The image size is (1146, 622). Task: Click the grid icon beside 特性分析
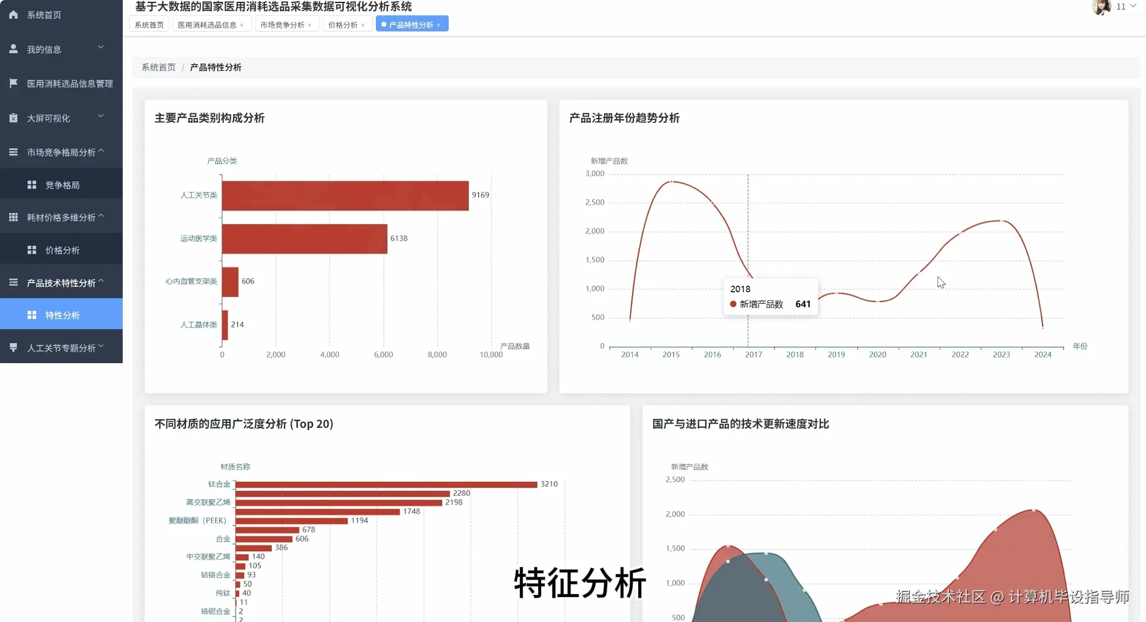(x=32, y=315)
